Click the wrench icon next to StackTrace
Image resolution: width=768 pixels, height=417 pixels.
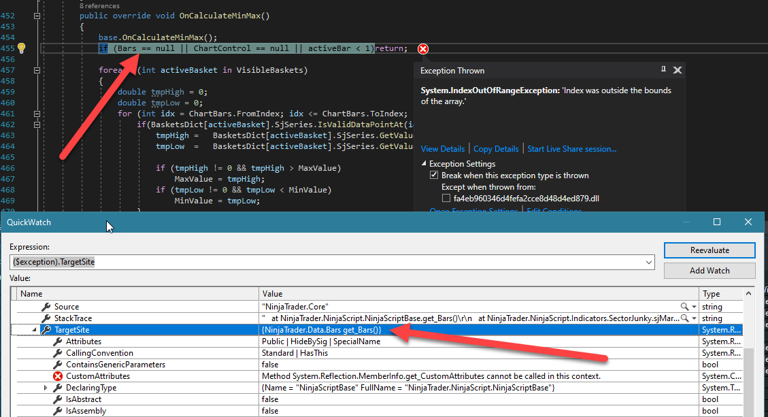click(x=46, y=318)
